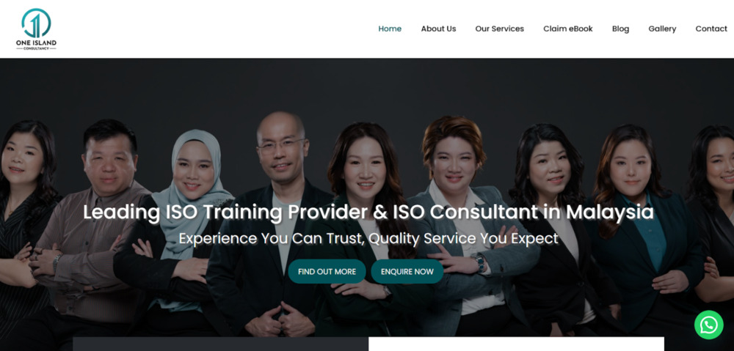Click the ONE ISLAND text under the logo
The height and width of the screenshot is (351, 734).
click(x=36, y=43)
